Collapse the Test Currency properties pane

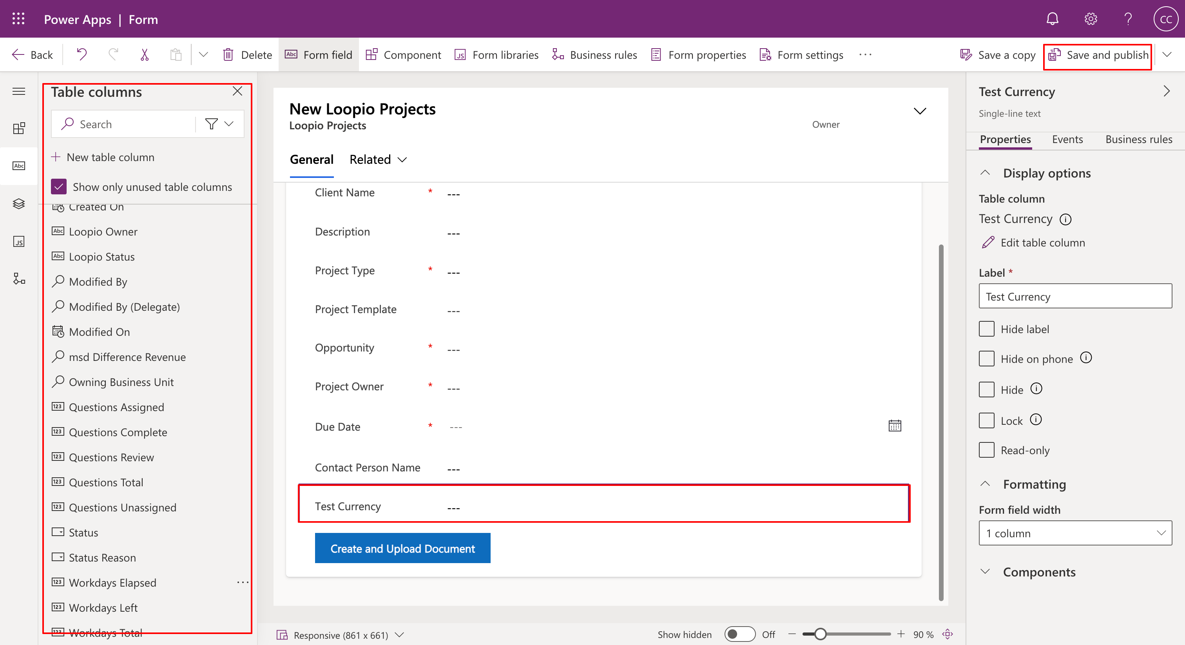tap(1167, 91)
